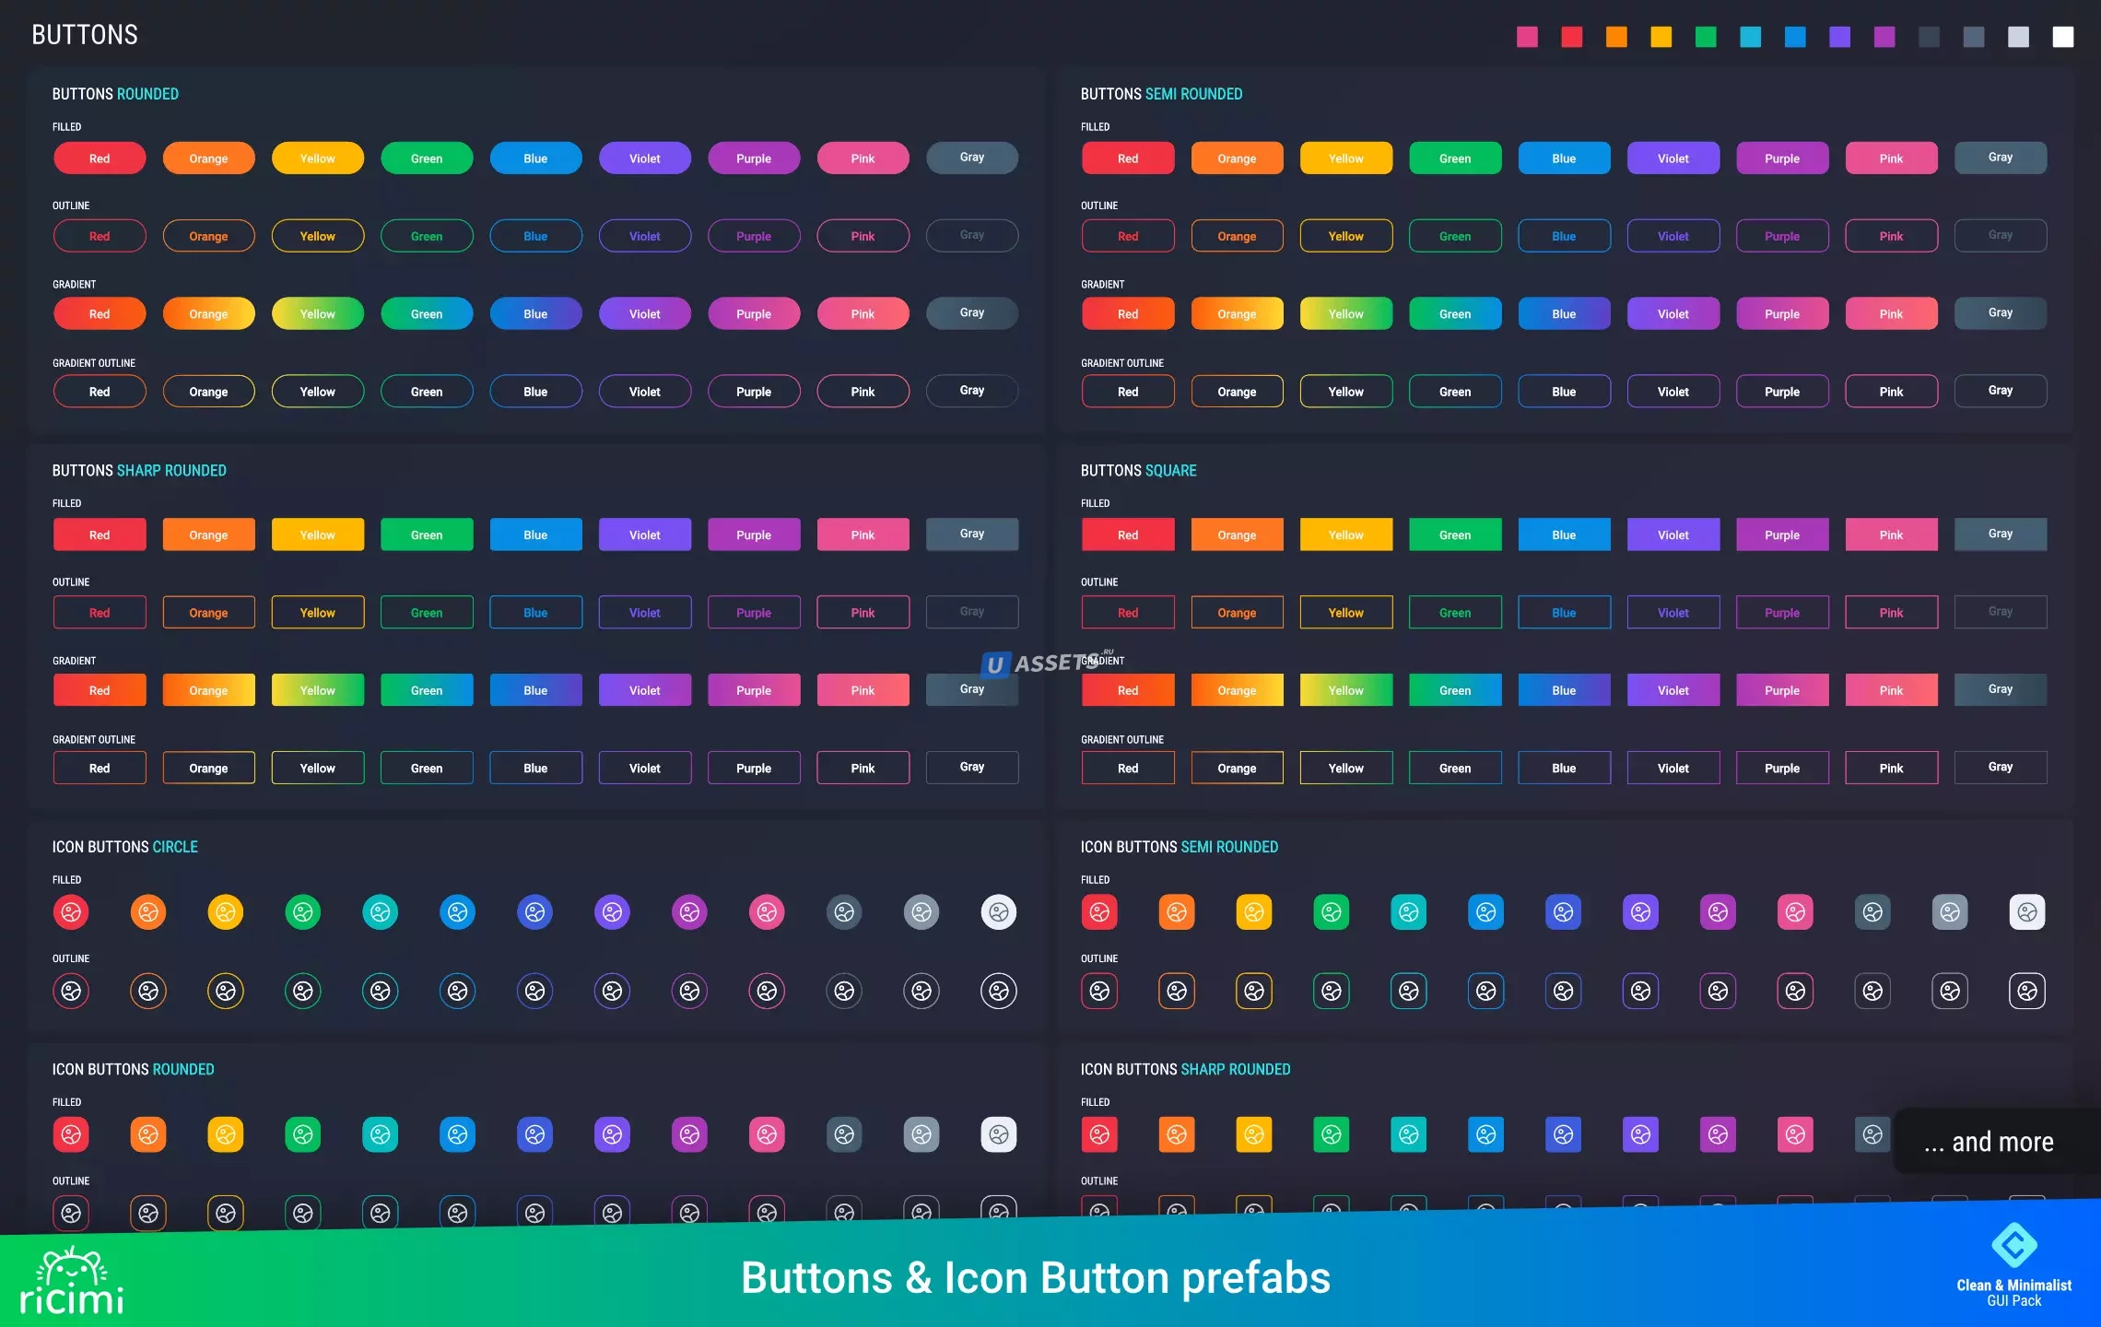Click the yellow filled circle icon button
This screenshot has height=1327, width=2101.
226,912
